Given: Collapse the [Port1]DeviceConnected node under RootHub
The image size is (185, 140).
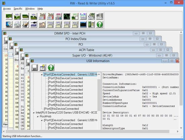Looking at the screenshot, I should tap(42, 120).
